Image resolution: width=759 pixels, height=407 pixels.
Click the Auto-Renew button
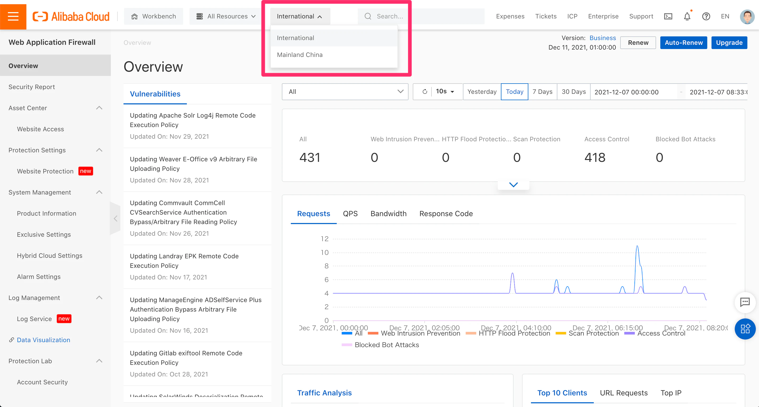[x=684, y=43]
